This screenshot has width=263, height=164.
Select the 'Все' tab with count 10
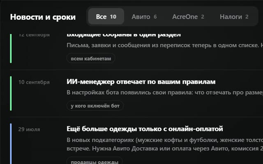[x=106, y=16]
